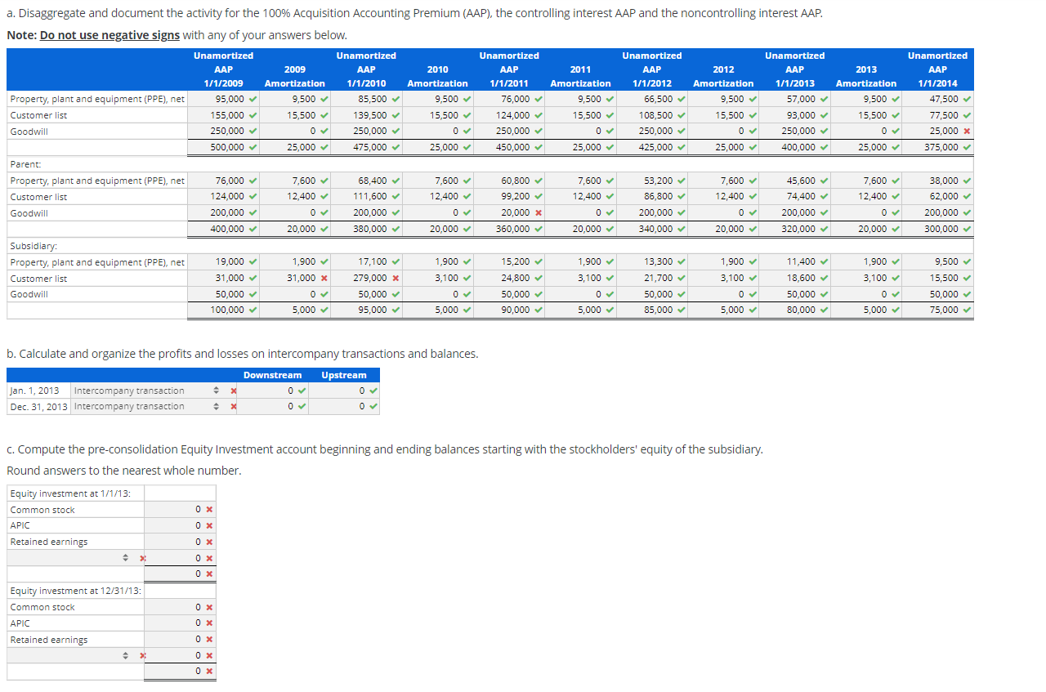Click green check beside PPE 95,000
Image resolution: width=1046 pixels, height=692 pixels.
[x=253, y=99]
